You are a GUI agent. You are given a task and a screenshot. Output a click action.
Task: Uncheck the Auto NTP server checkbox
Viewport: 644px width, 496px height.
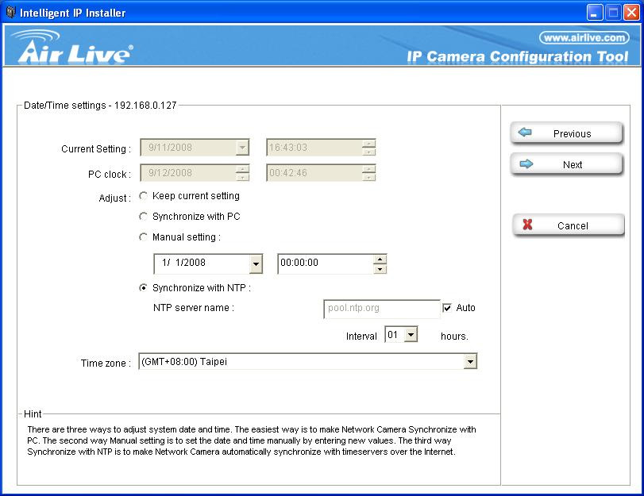pyautogui.click(x=447, y=308)
